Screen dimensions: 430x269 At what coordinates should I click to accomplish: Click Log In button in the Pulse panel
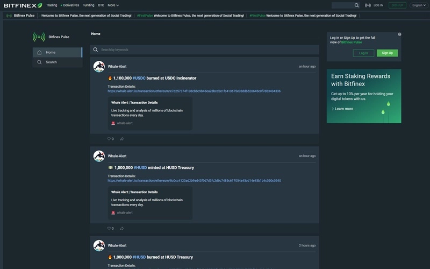click(363, 53)
